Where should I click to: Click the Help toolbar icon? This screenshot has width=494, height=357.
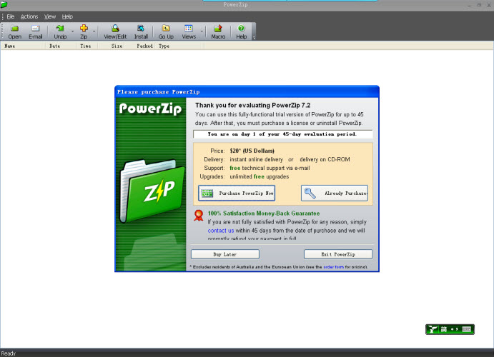point(242,31)
